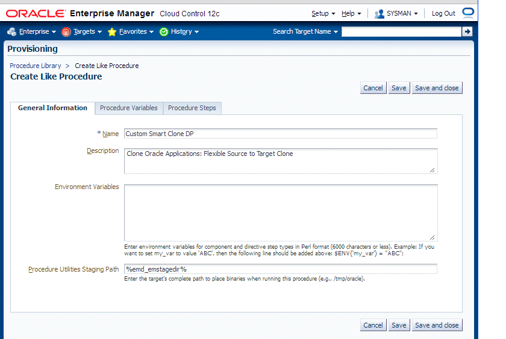
Task: Open the Help dropdown menu
Action: click(351, 13)
